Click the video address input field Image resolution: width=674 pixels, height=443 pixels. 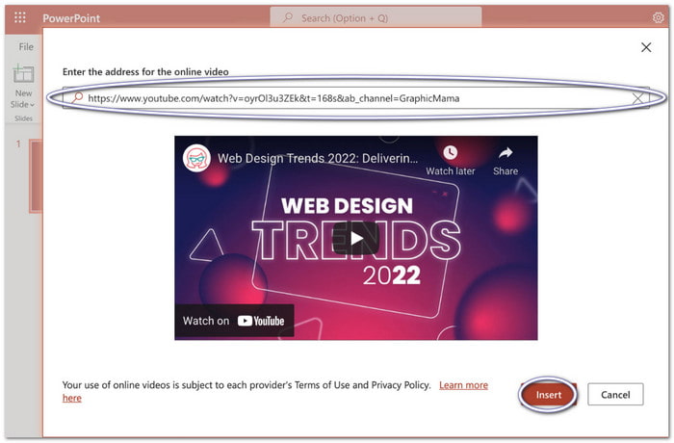[356, 98]
